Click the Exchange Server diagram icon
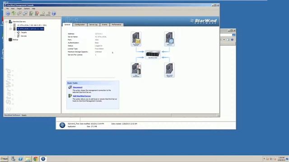Viewport: 289px width, 162px height. [136, 39]
